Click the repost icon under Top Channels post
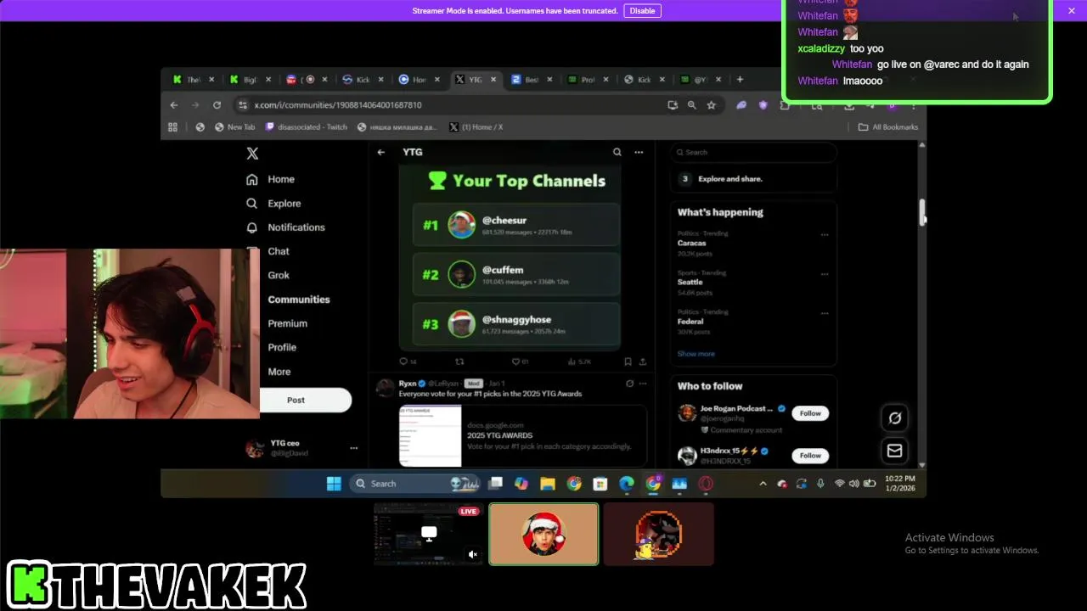This screenshot has width=1087, height=611. tap(460, 362)
